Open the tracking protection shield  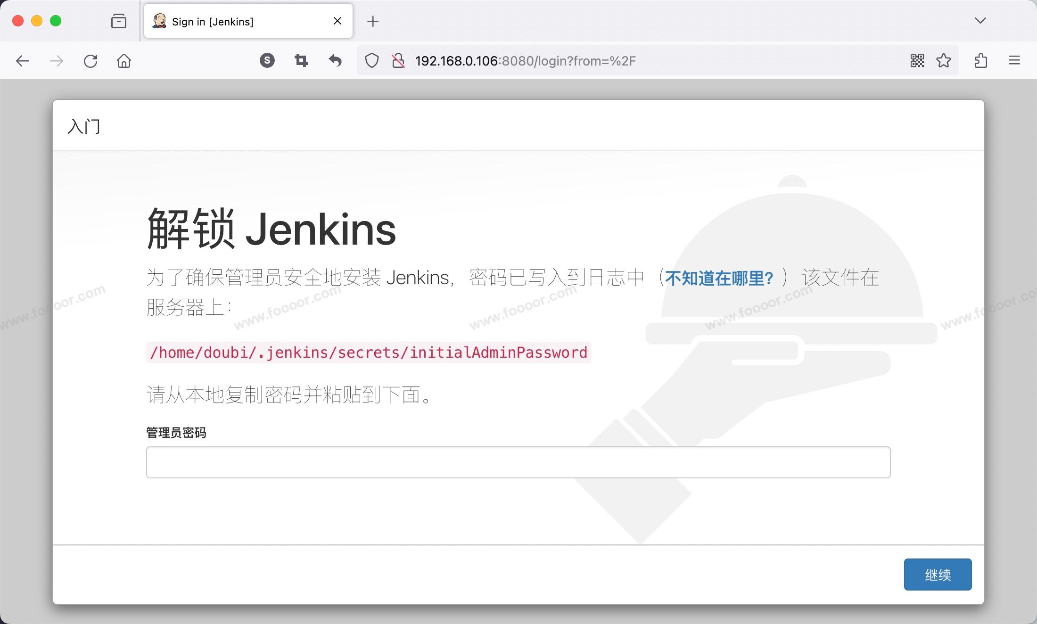tap(372, 61)
